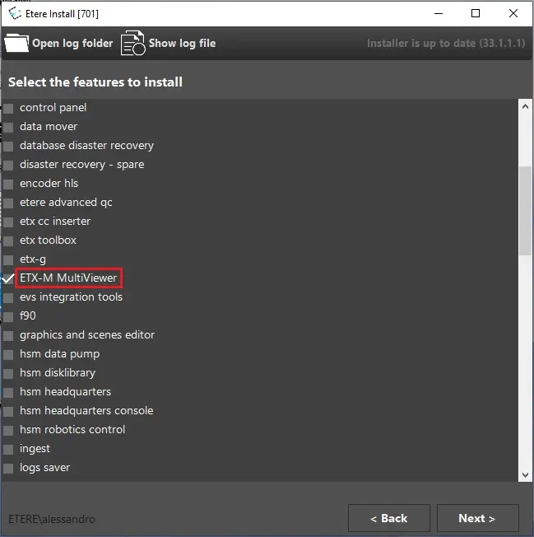Check the encoder hls feature box
Viewport: 534px width, 537px height.
pos(8,184)
